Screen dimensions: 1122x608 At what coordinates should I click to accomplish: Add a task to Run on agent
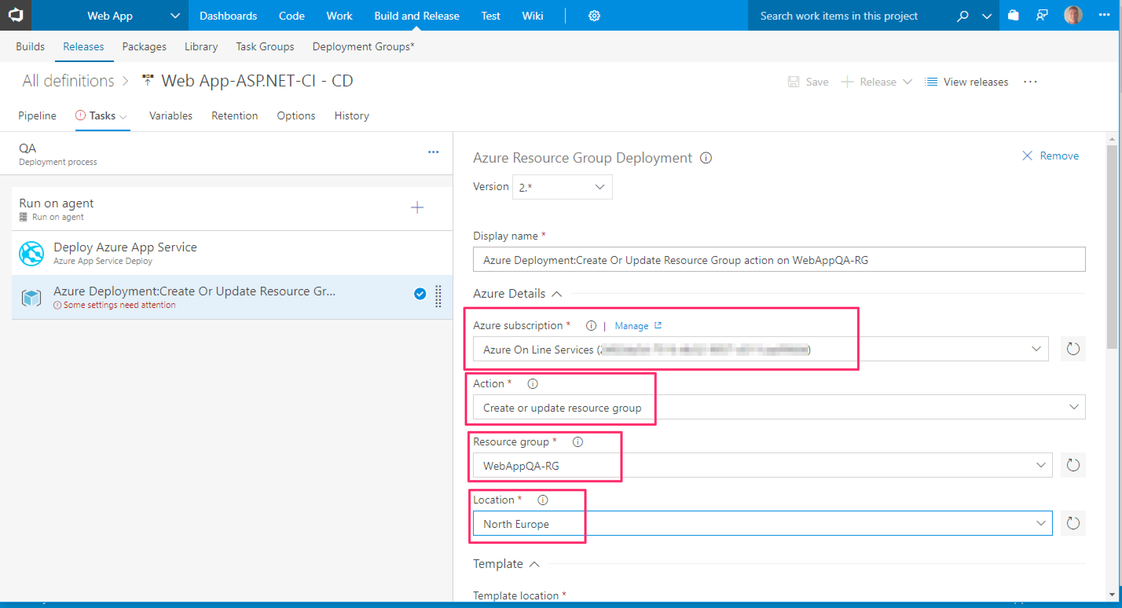click(x=417, y=208)
